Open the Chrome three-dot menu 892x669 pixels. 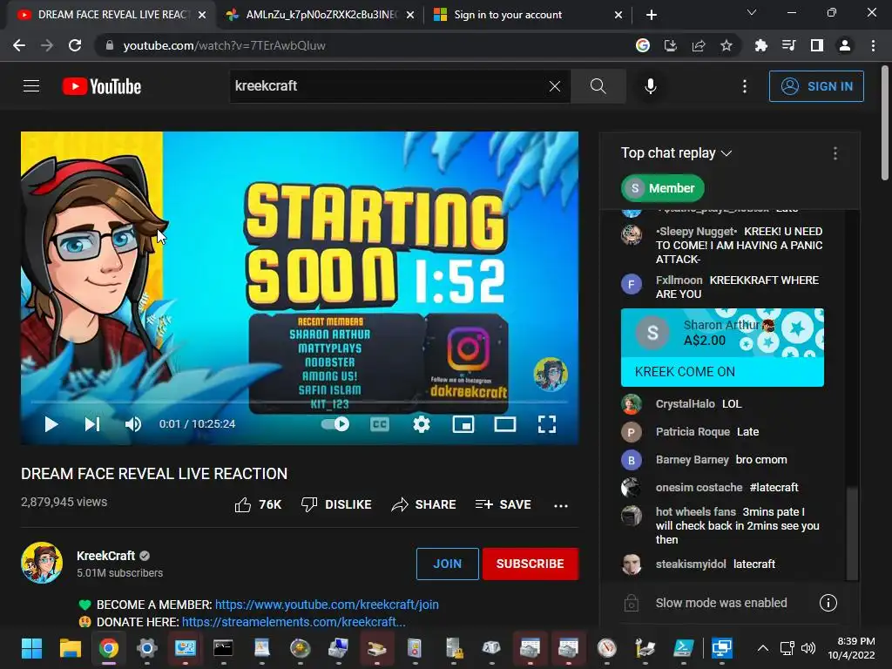(x=873, y=45)
